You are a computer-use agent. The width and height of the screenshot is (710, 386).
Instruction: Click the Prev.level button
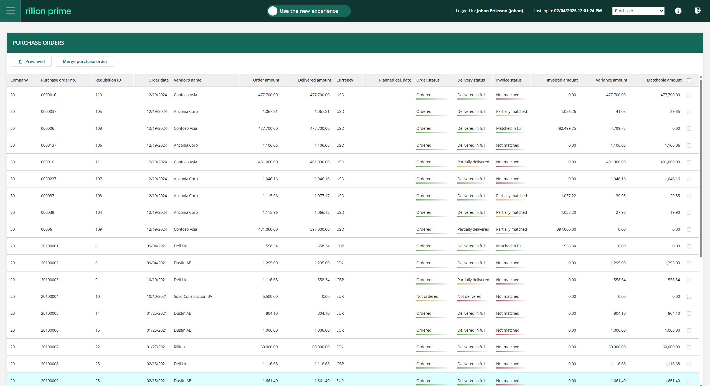pos(31,62)
